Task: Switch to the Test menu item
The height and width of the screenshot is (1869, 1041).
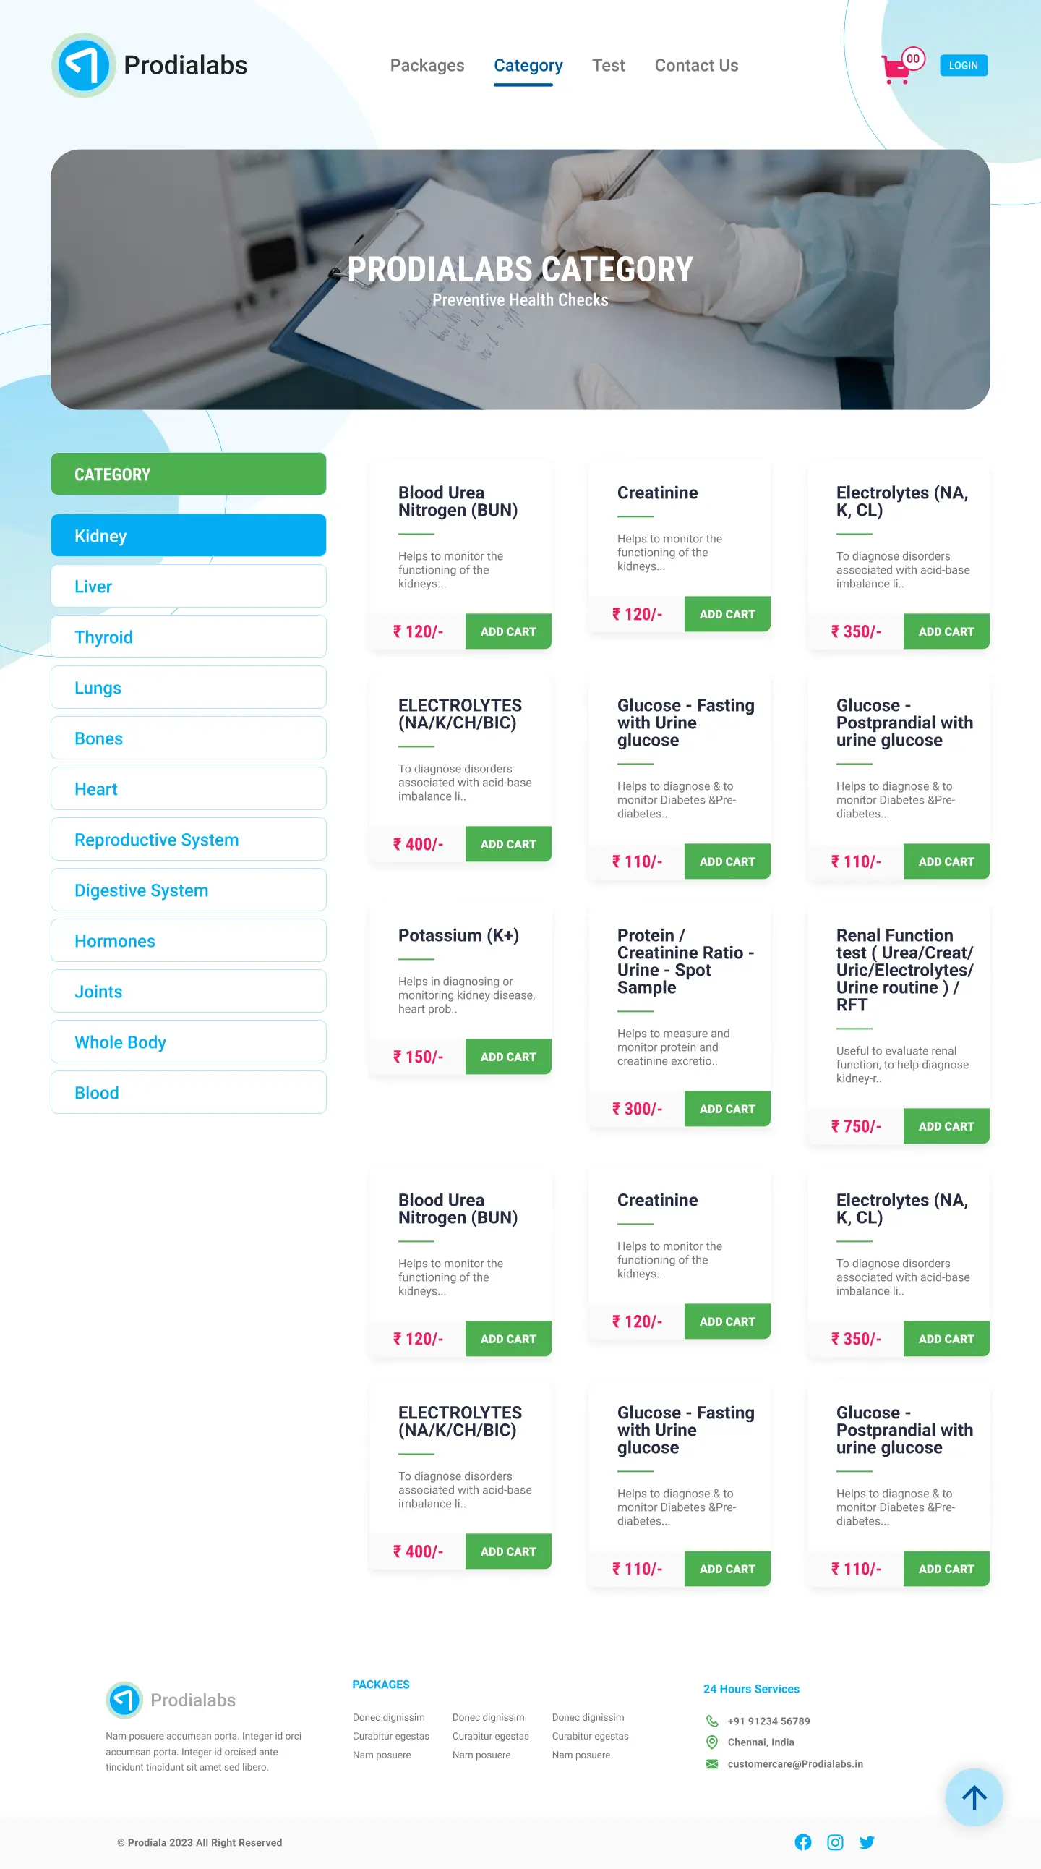Action: [607, 65]
